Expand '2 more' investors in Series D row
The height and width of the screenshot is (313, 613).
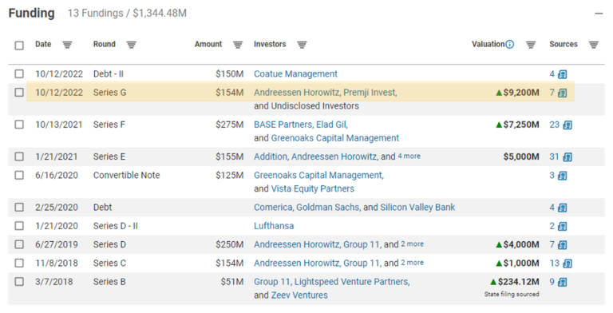pos(412,244)
